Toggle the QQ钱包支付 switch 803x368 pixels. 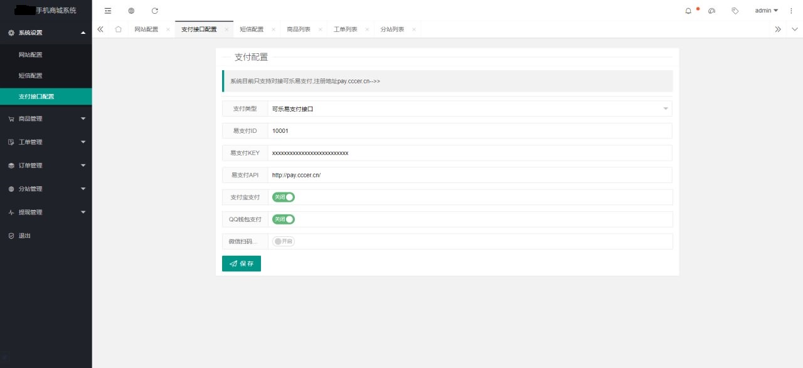pyautogui.click(x=284, y=219)
